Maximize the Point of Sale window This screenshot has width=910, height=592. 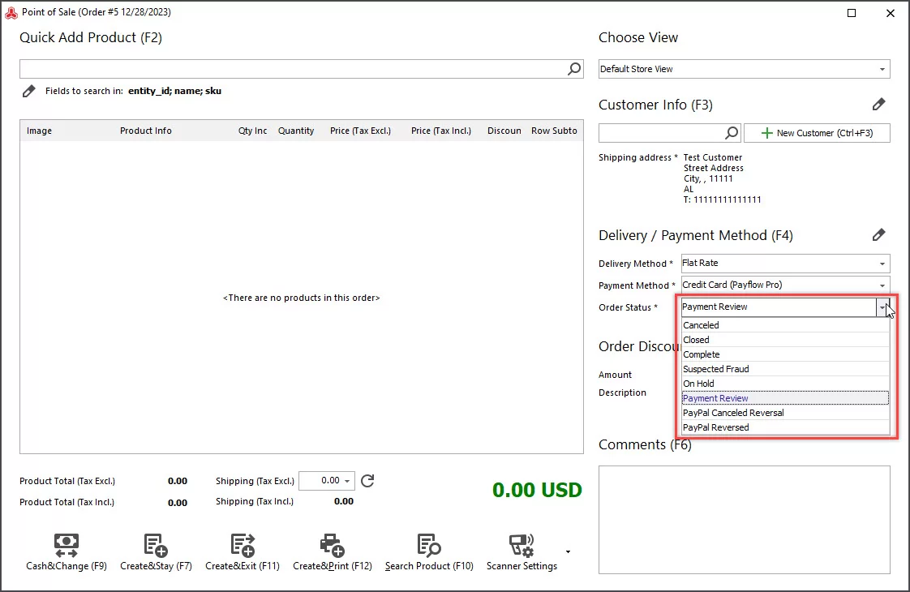tap(852, 13)
